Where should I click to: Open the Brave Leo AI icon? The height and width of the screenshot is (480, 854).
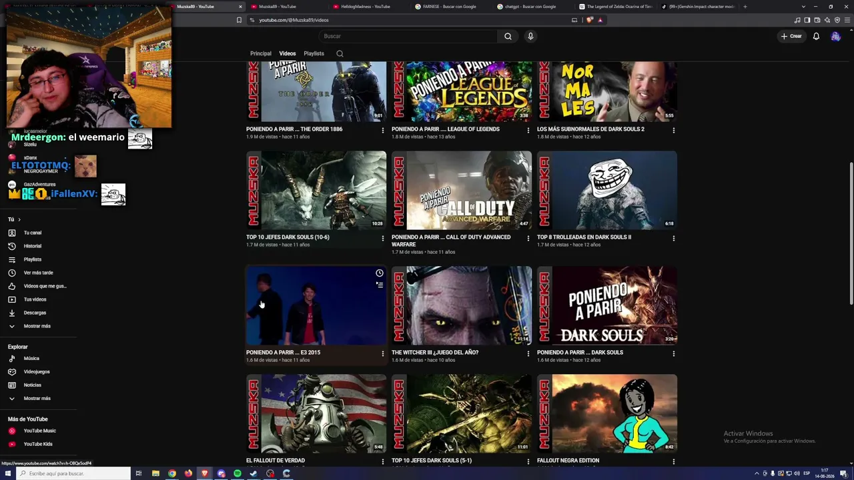pyautogui.click(x=827, y=20)
